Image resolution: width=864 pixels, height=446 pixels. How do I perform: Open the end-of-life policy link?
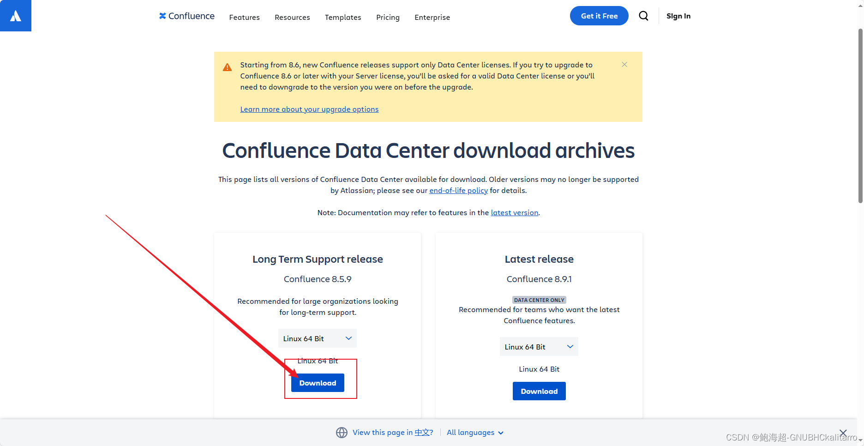[x=458, y=191]
